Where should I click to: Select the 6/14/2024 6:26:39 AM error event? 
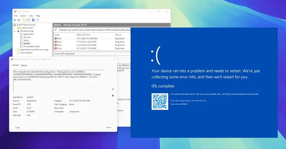(x=92, y=45)
